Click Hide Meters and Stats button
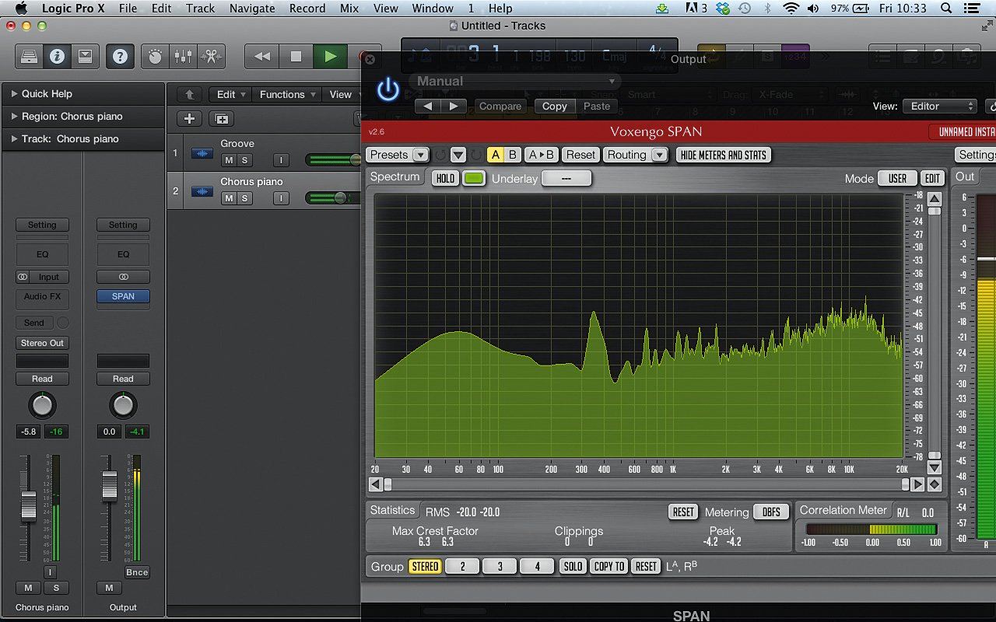 [723, 155]
